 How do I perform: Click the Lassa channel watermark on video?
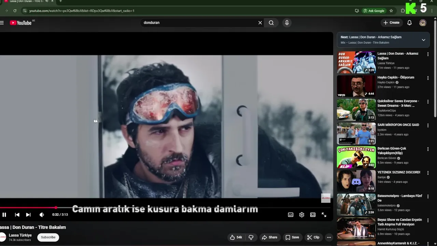pyautogui.click(x=326, y=198)
